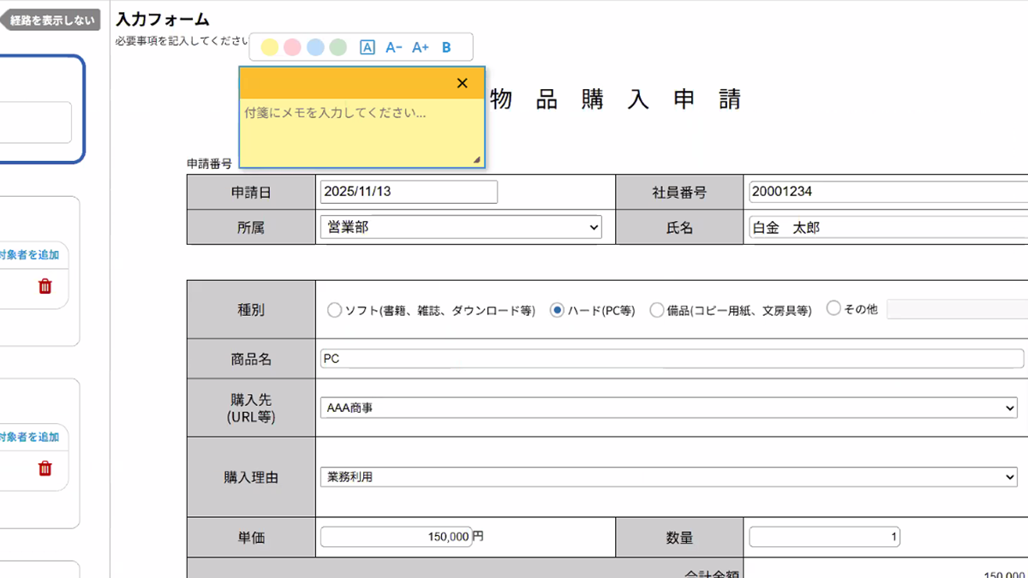The image size is (1028, 578).
Task: Decrease sticky note font size with A-
Action: click(x=393, y=47)
